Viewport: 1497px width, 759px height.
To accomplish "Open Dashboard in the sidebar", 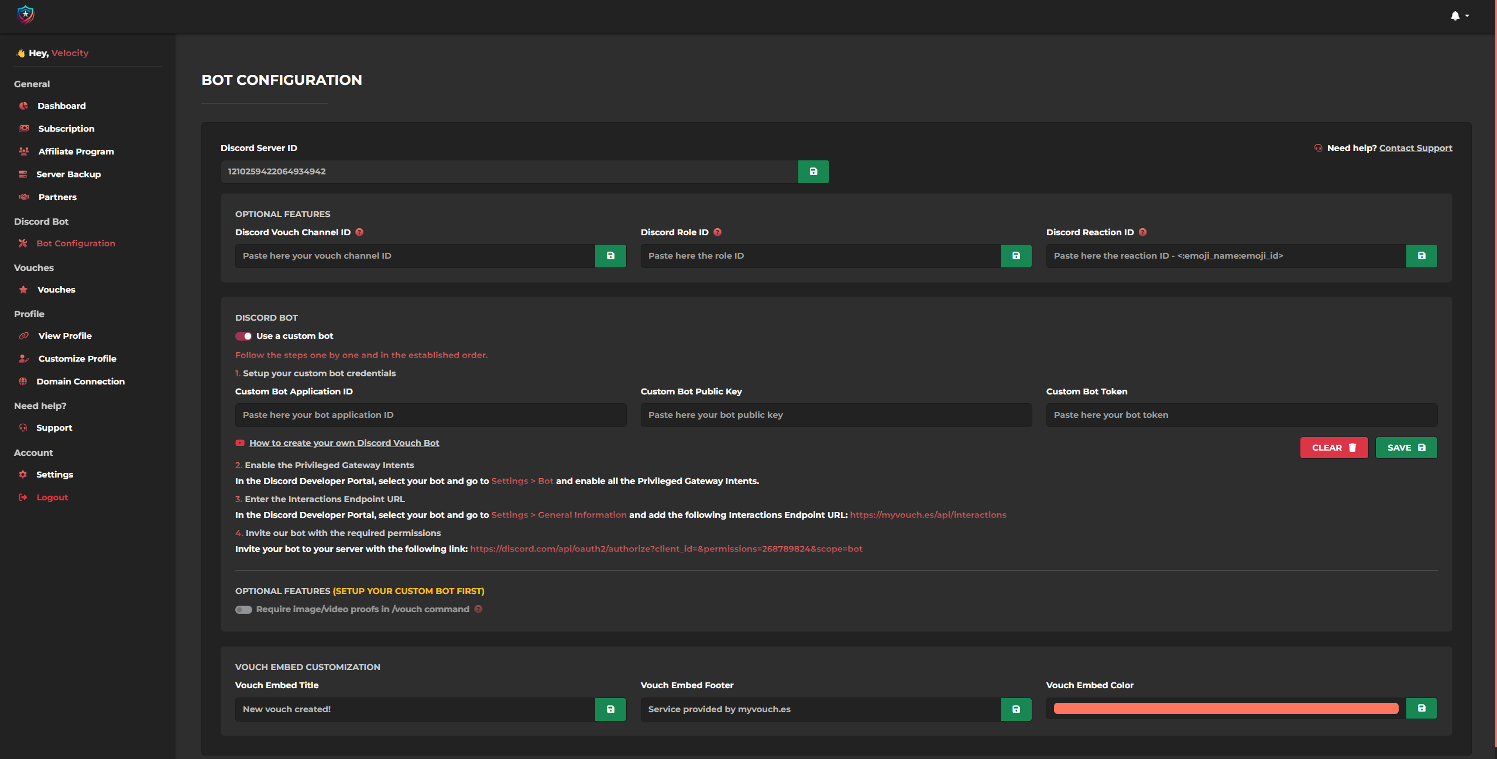I will click(61, 106).
